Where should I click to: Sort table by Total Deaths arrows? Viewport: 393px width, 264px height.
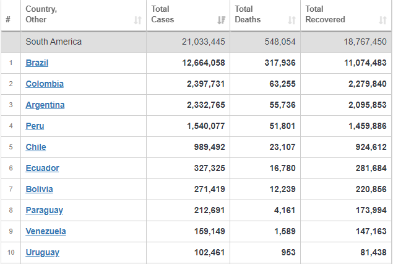(x=292, y=20)
